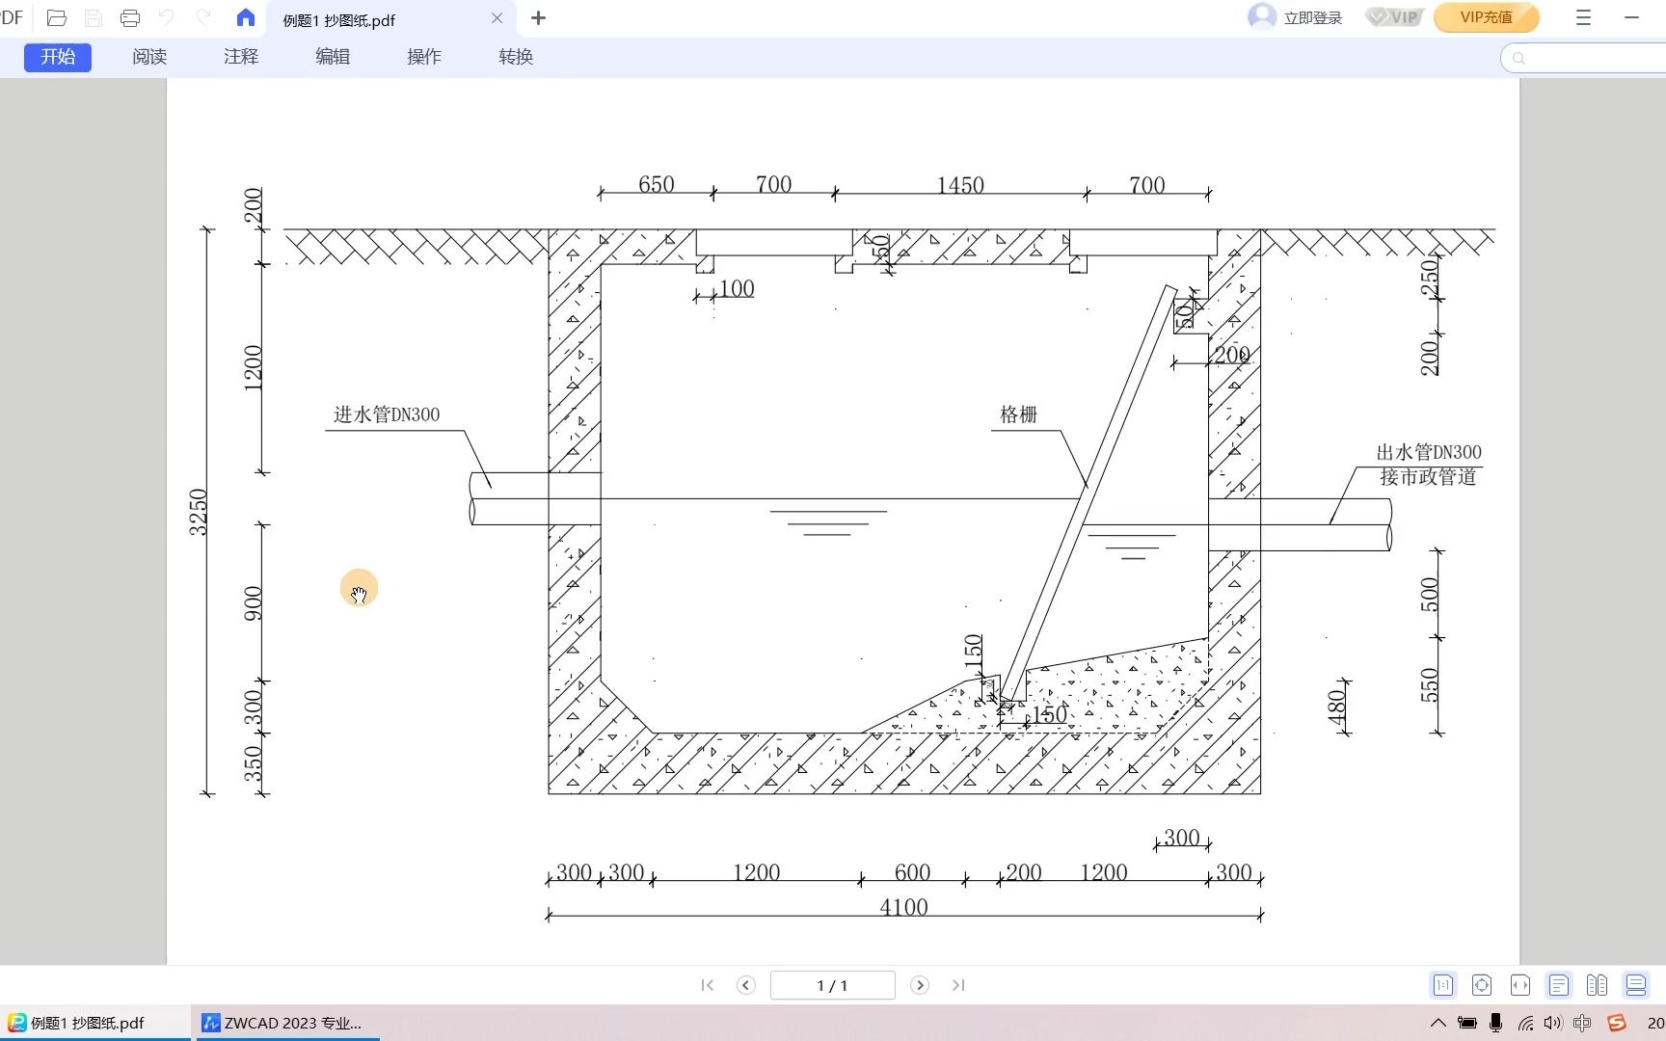The height and width of the screenshot is (1041, 1666).
Task: Open a file using the folder icon
Action: [x=57, y=17]
